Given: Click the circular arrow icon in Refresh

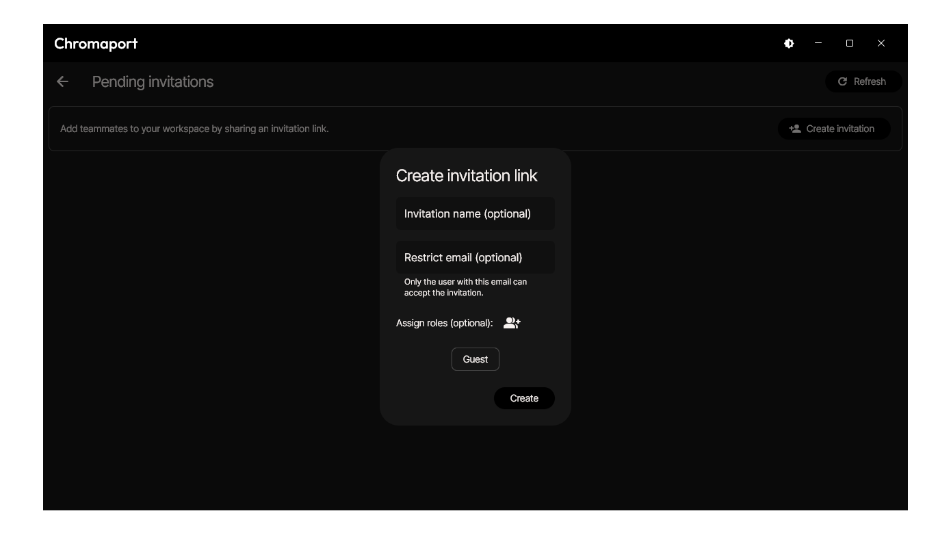Looking at the screenshot, I should click(x=842, y=81).
